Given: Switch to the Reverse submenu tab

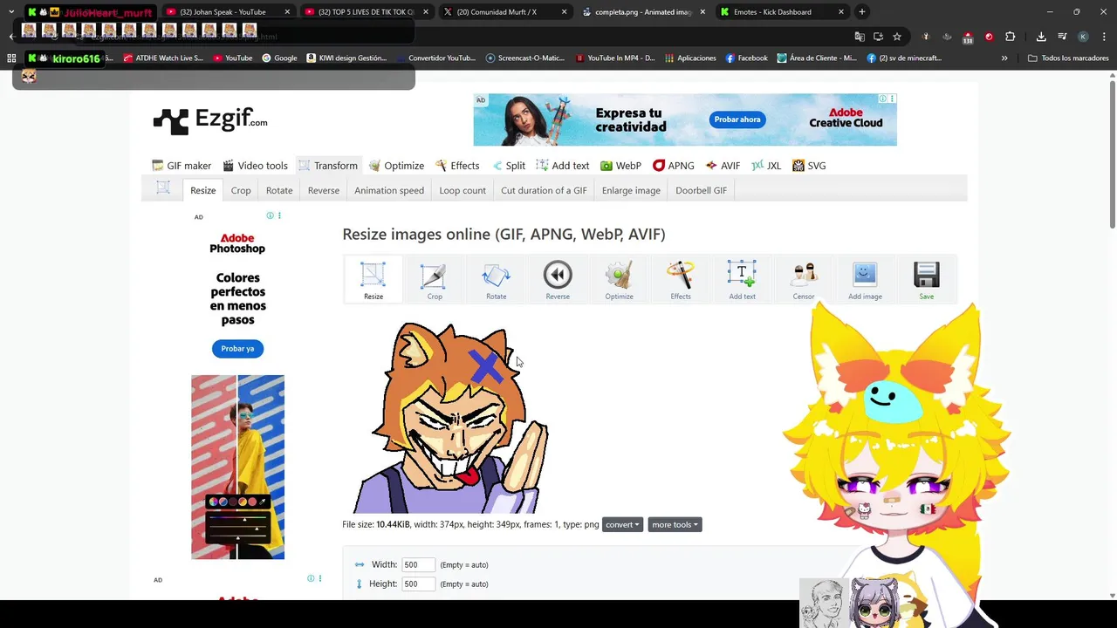Looking at the screenshot, I should [323, 190].
